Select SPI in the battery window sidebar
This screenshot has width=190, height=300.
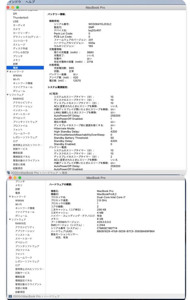[x=15, y=14]
